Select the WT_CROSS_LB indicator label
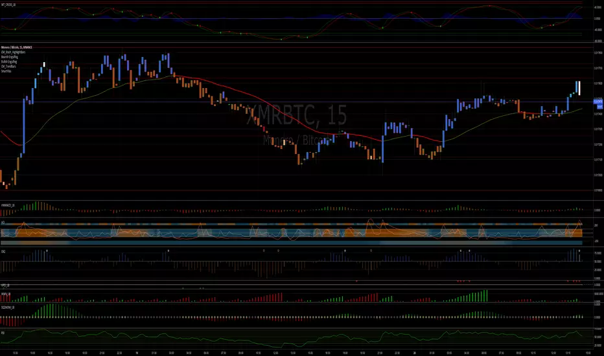The image size is (604, 356). point(8,5)
